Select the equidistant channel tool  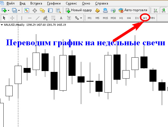[x=45, y=18]
